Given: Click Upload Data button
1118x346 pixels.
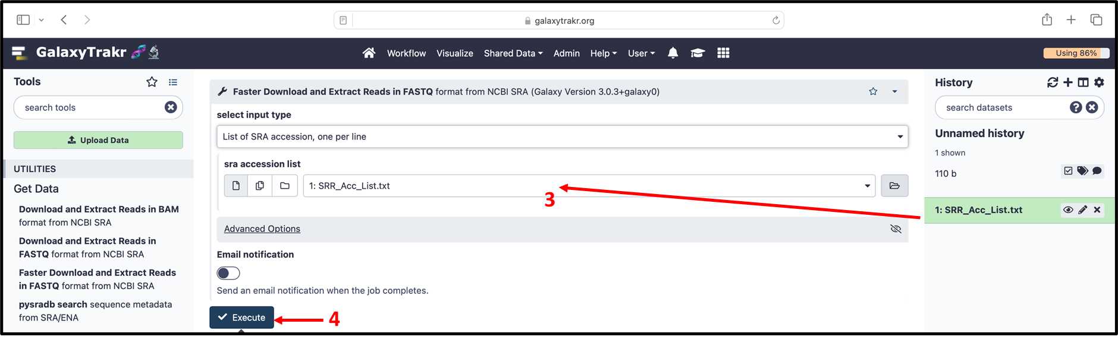Looking at the screenshot, I should pyautogui.click(x=98, y=140).
